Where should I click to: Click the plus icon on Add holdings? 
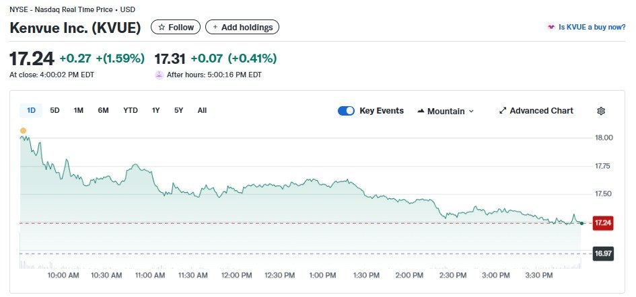(215, 28)
